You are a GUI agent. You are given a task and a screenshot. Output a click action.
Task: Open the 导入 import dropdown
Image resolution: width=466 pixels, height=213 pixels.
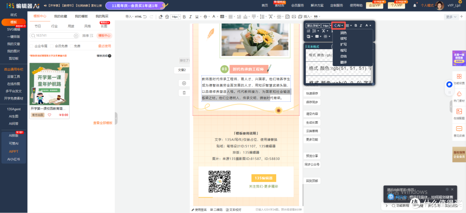click(129, 17)
